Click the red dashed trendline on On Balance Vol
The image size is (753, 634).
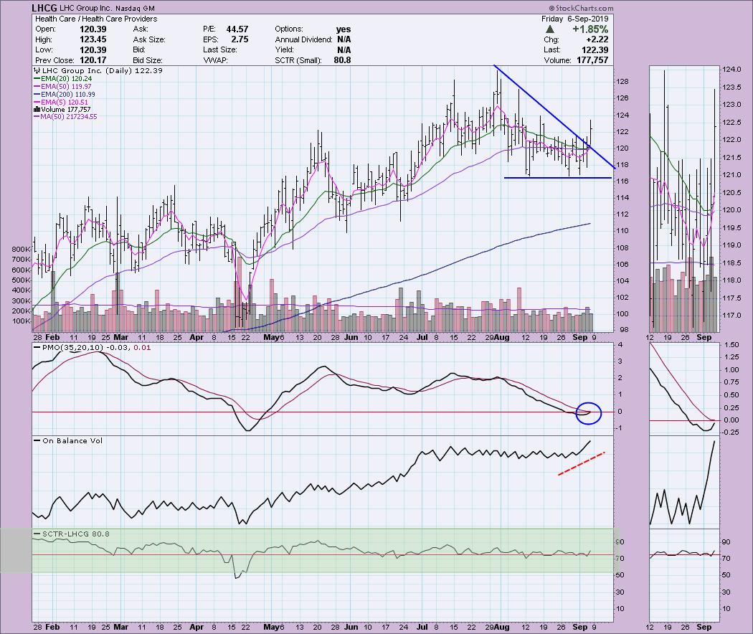coord(582,463)
